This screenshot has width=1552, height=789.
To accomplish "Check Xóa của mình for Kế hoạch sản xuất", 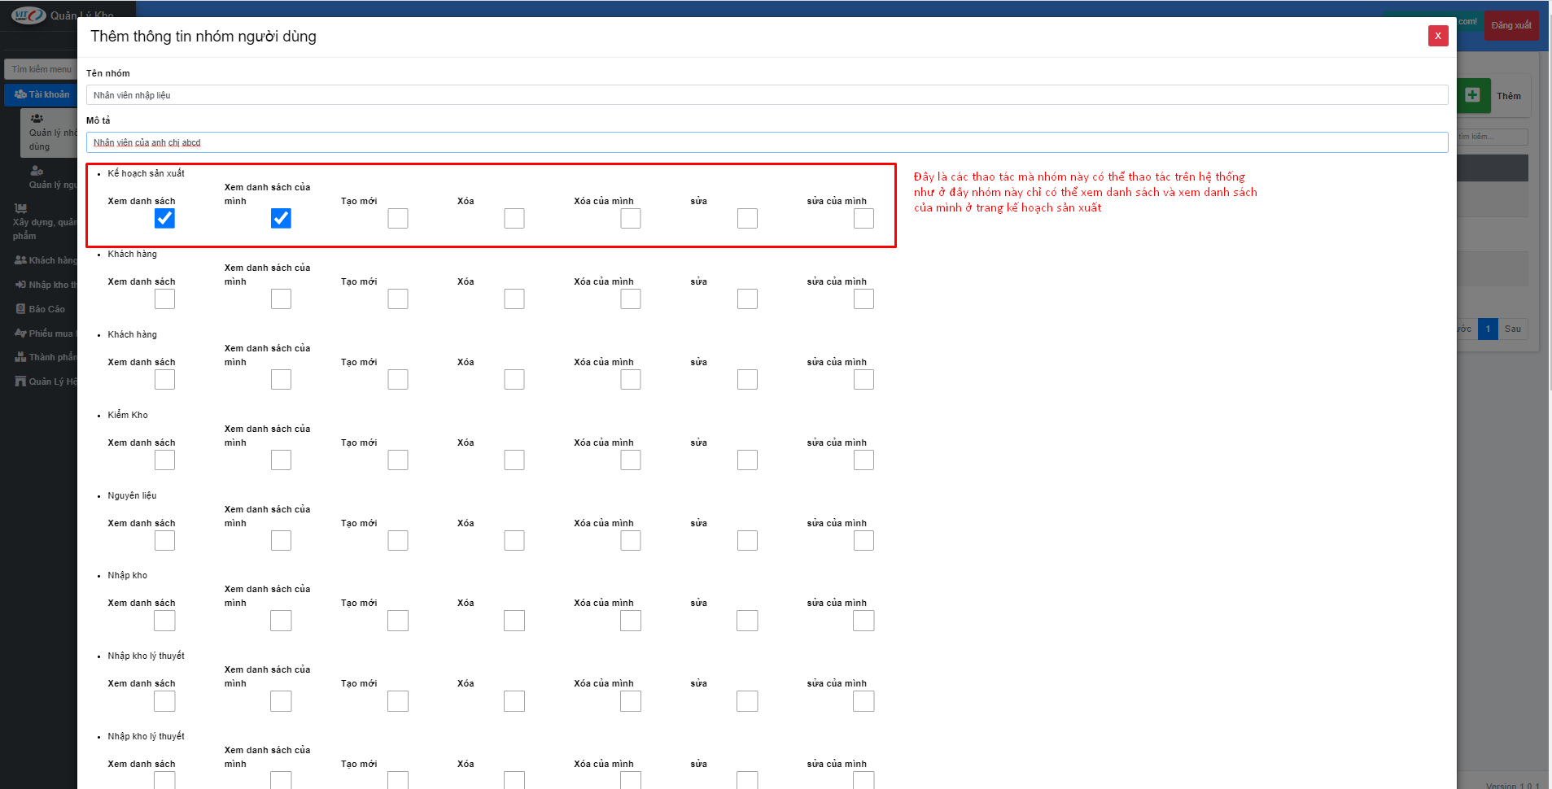I will click(x=631, y=218).
